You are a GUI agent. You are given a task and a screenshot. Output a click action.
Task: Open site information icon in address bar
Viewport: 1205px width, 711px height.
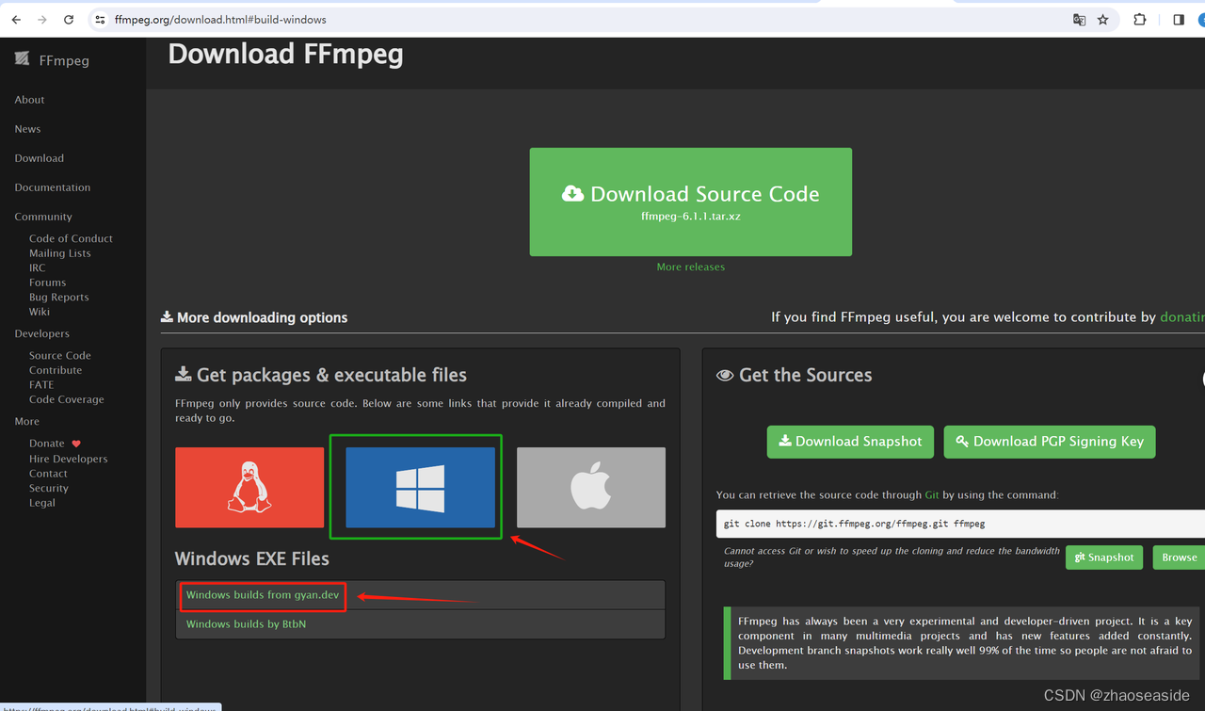100,20
